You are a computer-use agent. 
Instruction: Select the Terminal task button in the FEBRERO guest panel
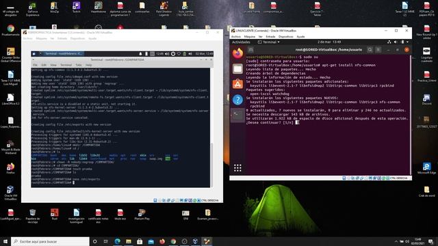61,53
